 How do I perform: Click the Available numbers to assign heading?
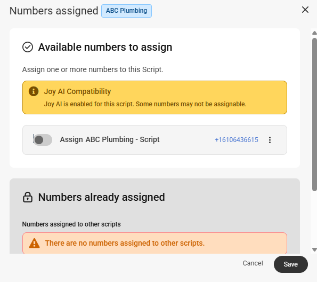105,47
